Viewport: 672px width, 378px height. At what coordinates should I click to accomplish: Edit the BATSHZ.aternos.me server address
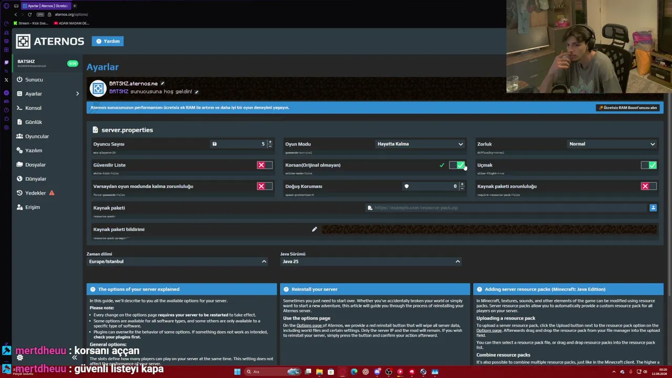162,83
